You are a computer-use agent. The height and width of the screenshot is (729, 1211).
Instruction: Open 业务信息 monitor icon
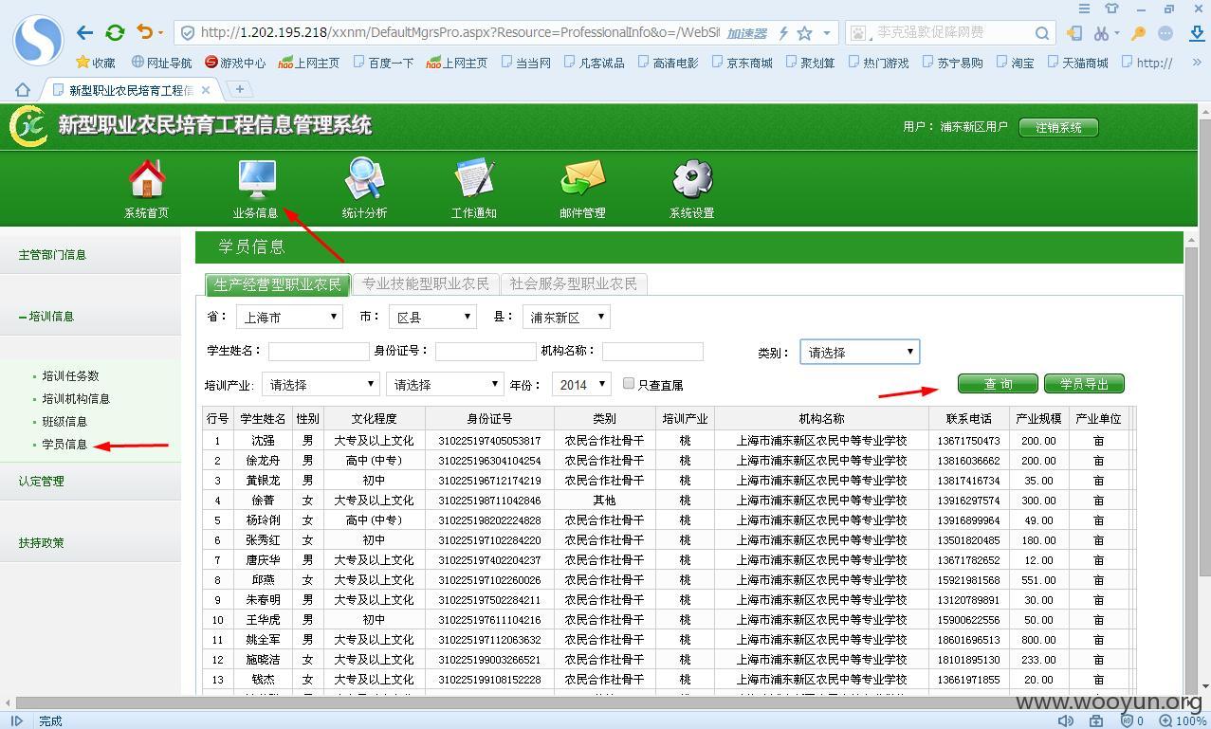click(256, 179)
